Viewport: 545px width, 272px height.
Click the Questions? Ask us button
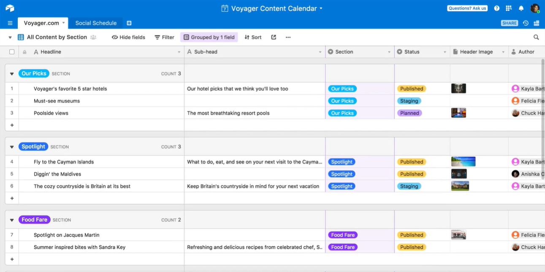467,8
